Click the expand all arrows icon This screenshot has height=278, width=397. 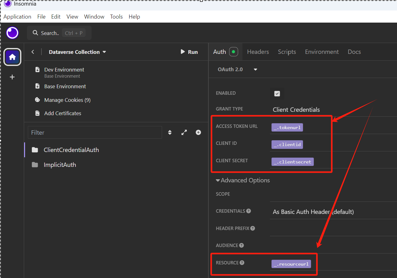[x=184, y=132]
